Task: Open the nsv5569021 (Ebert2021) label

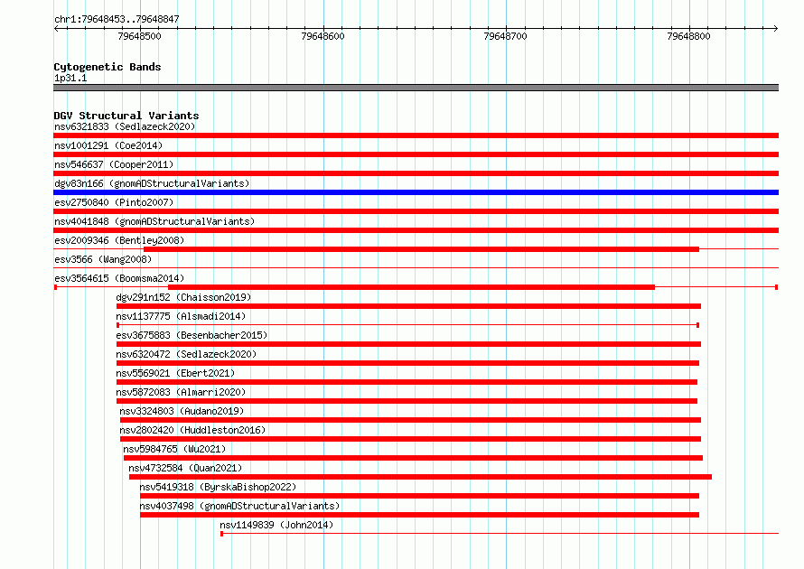Action: pyautogui.click(x=175, y=373)
